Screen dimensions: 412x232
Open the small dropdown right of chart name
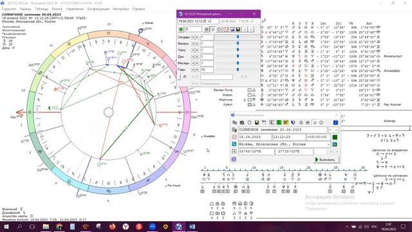click(x=333, y=130)
